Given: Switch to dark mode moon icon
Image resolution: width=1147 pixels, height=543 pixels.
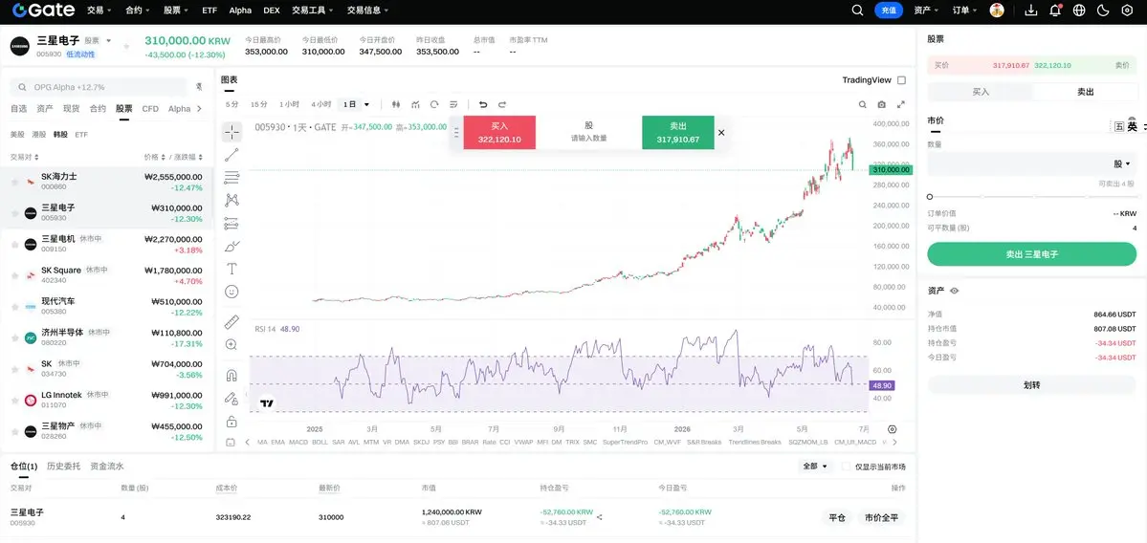Looking at the screenshot, I should pos(1104,11).
